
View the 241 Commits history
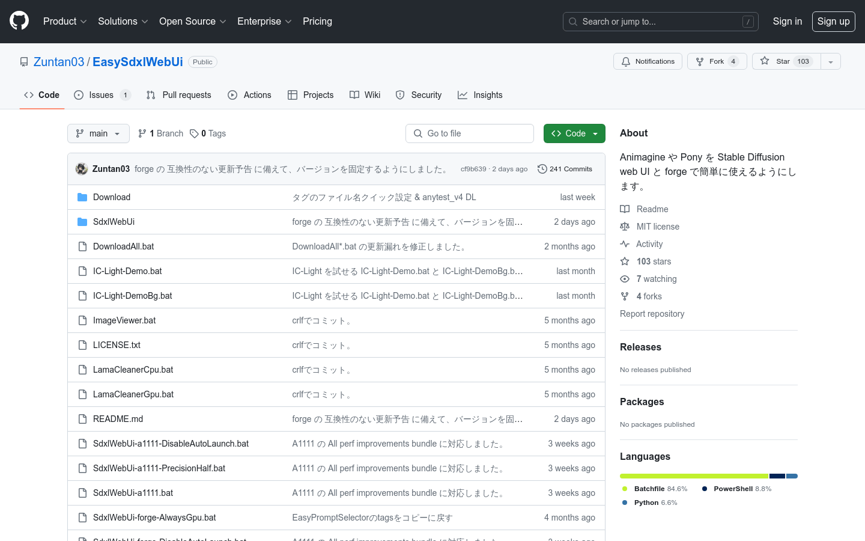565,169
